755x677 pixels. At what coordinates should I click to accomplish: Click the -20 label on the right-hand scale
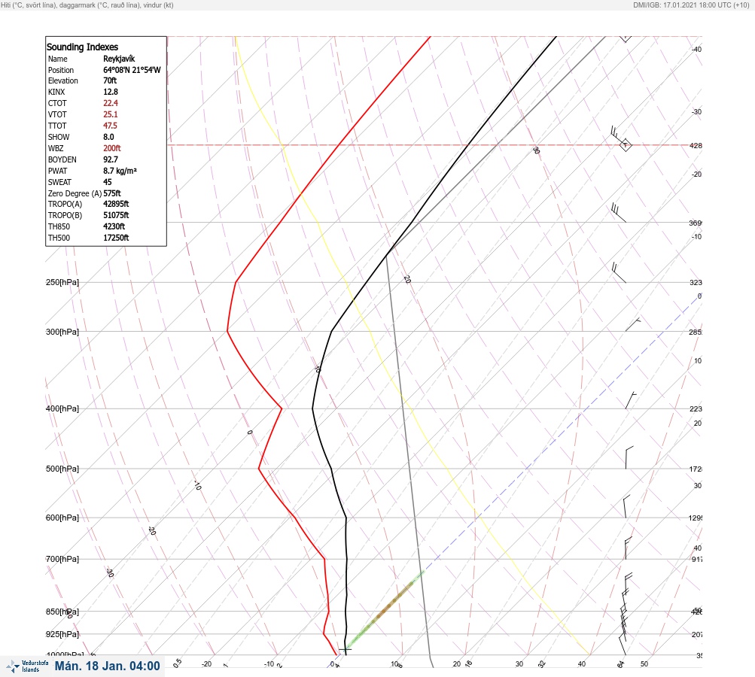point(697,175)
